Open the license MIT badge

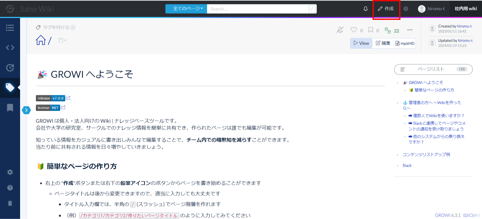(x=48, y=108)
